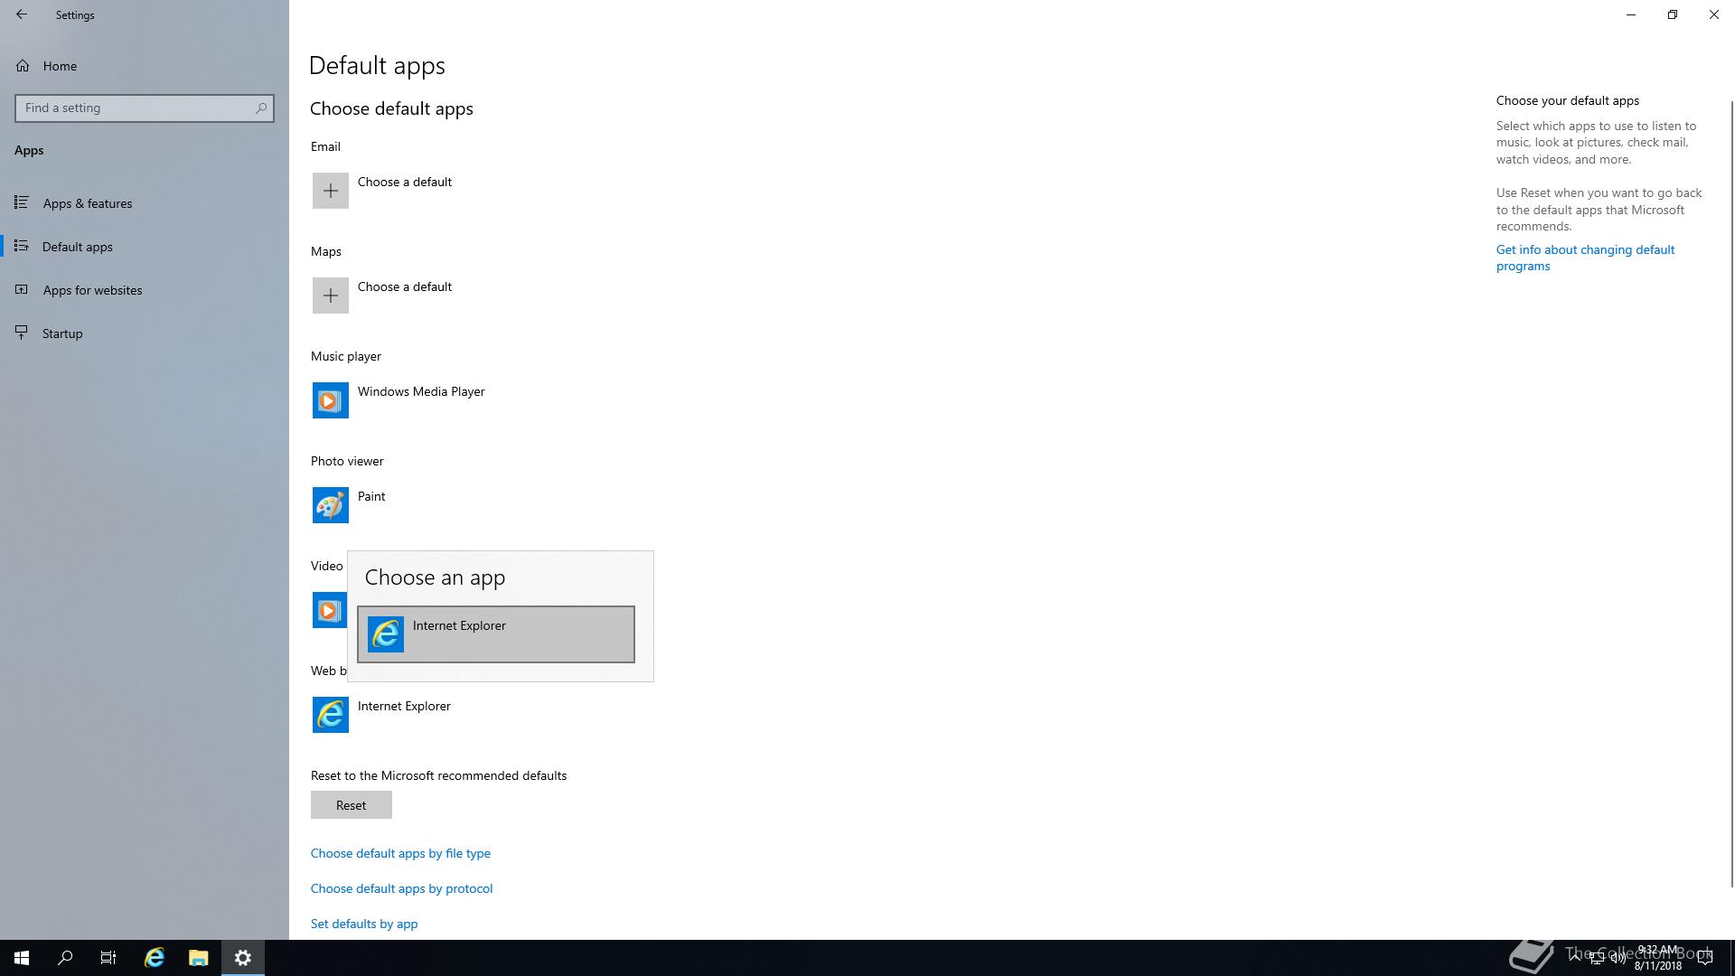
Task: Click Internet Explorer icon under Web browser
Action: (331, 715)
